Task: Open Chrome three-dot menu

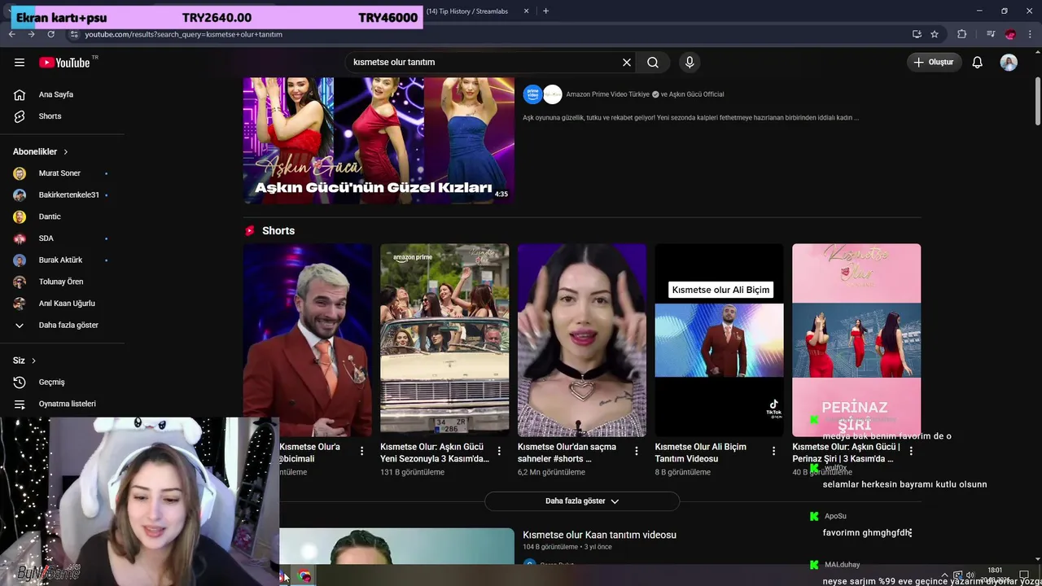Action: pos(1030,34)
